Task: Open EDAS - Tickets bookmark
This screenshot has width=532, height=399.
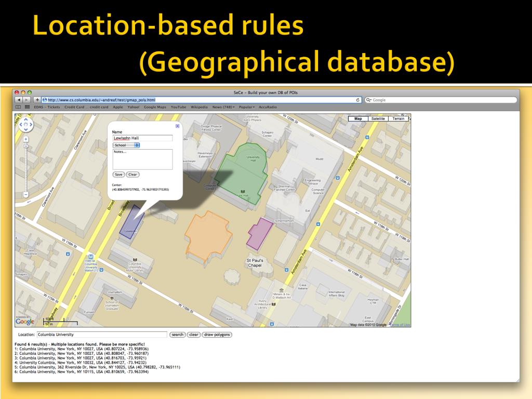Action: tap(47, 107)
